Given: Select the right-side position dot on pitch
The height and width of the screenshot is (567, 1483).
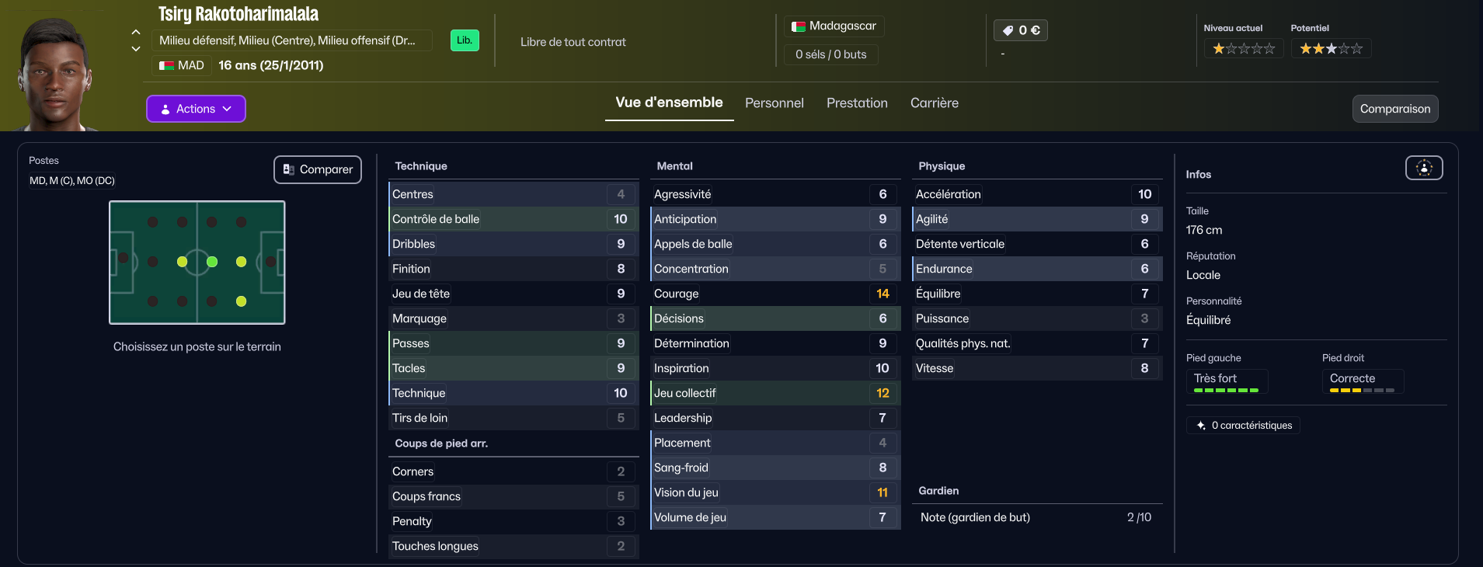Looking at the screenshot, I should click(x=242, y=301).
